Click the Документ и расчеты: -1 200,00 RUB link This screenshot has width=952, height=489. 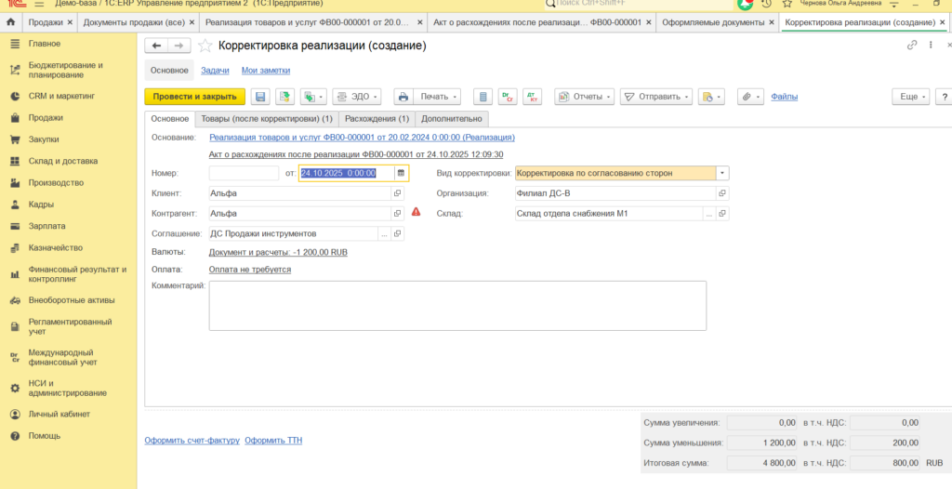click(x=278, y=252)
